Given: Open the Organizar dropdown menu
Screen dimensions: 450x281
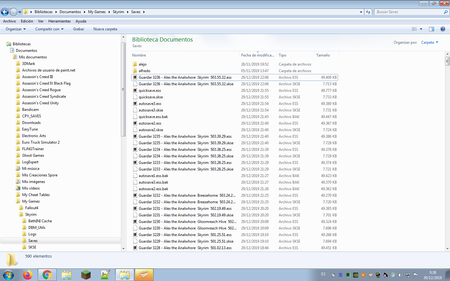Looking at the screenshot, I should click(x=16, y=29).
